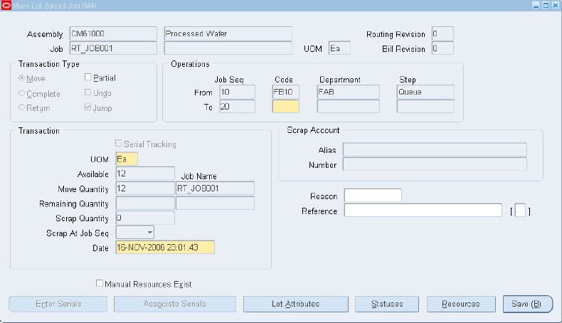
Task: Click the header UOM field beside Job
Action: click(x=339, y=48)
